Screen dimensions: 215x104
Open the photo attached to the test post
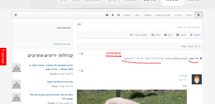(x=132, y=97)
